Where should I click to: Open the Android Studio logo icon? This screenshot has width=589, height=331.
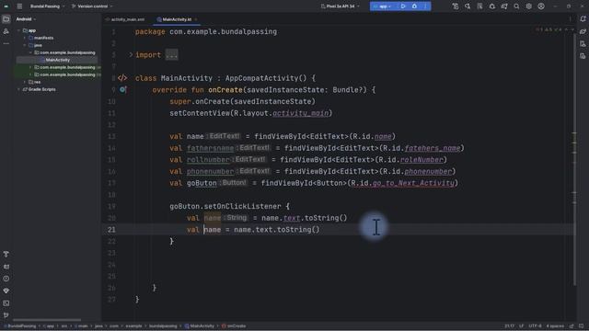pos(6,6)
